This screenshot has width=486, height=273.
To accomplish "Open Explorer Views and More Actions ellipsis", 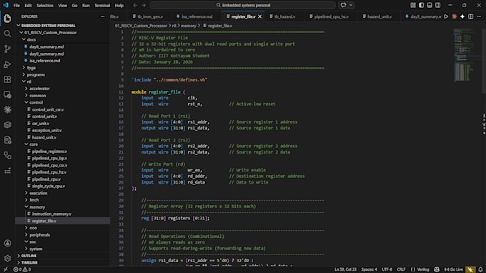I will [103, 16].
